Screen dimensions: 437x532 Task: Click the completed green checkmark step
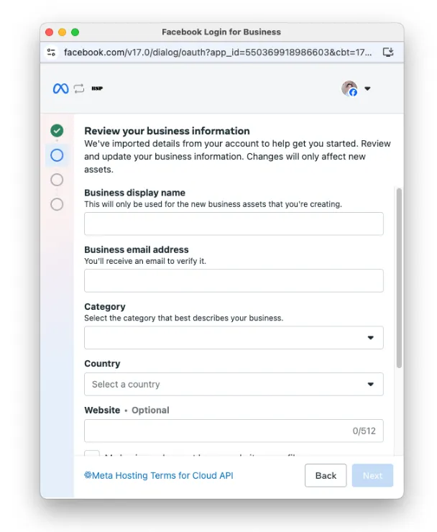(x=57, y=130)
